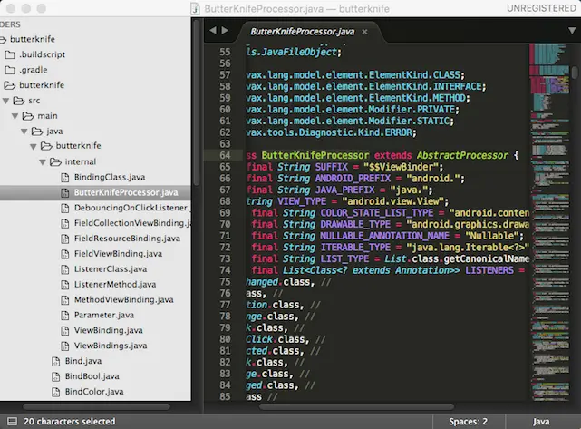Click the FieldResourceBinding.java file icon
This screenshot has width=581, height=429.
pos(65,239)
